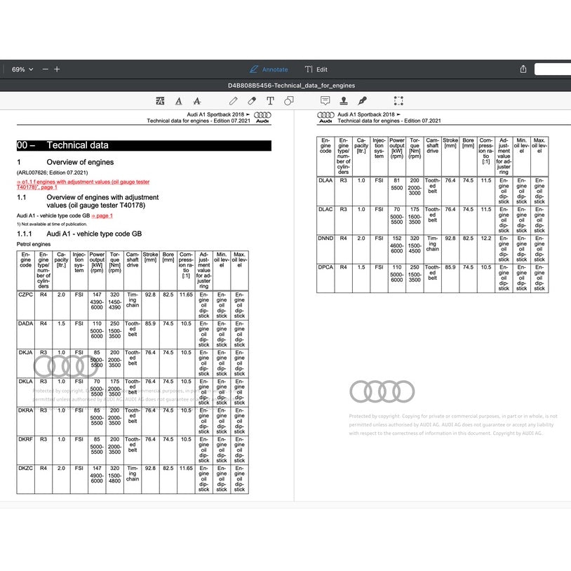Select the Eraser tool
The image size is (571, 571).
pos(251,100)
